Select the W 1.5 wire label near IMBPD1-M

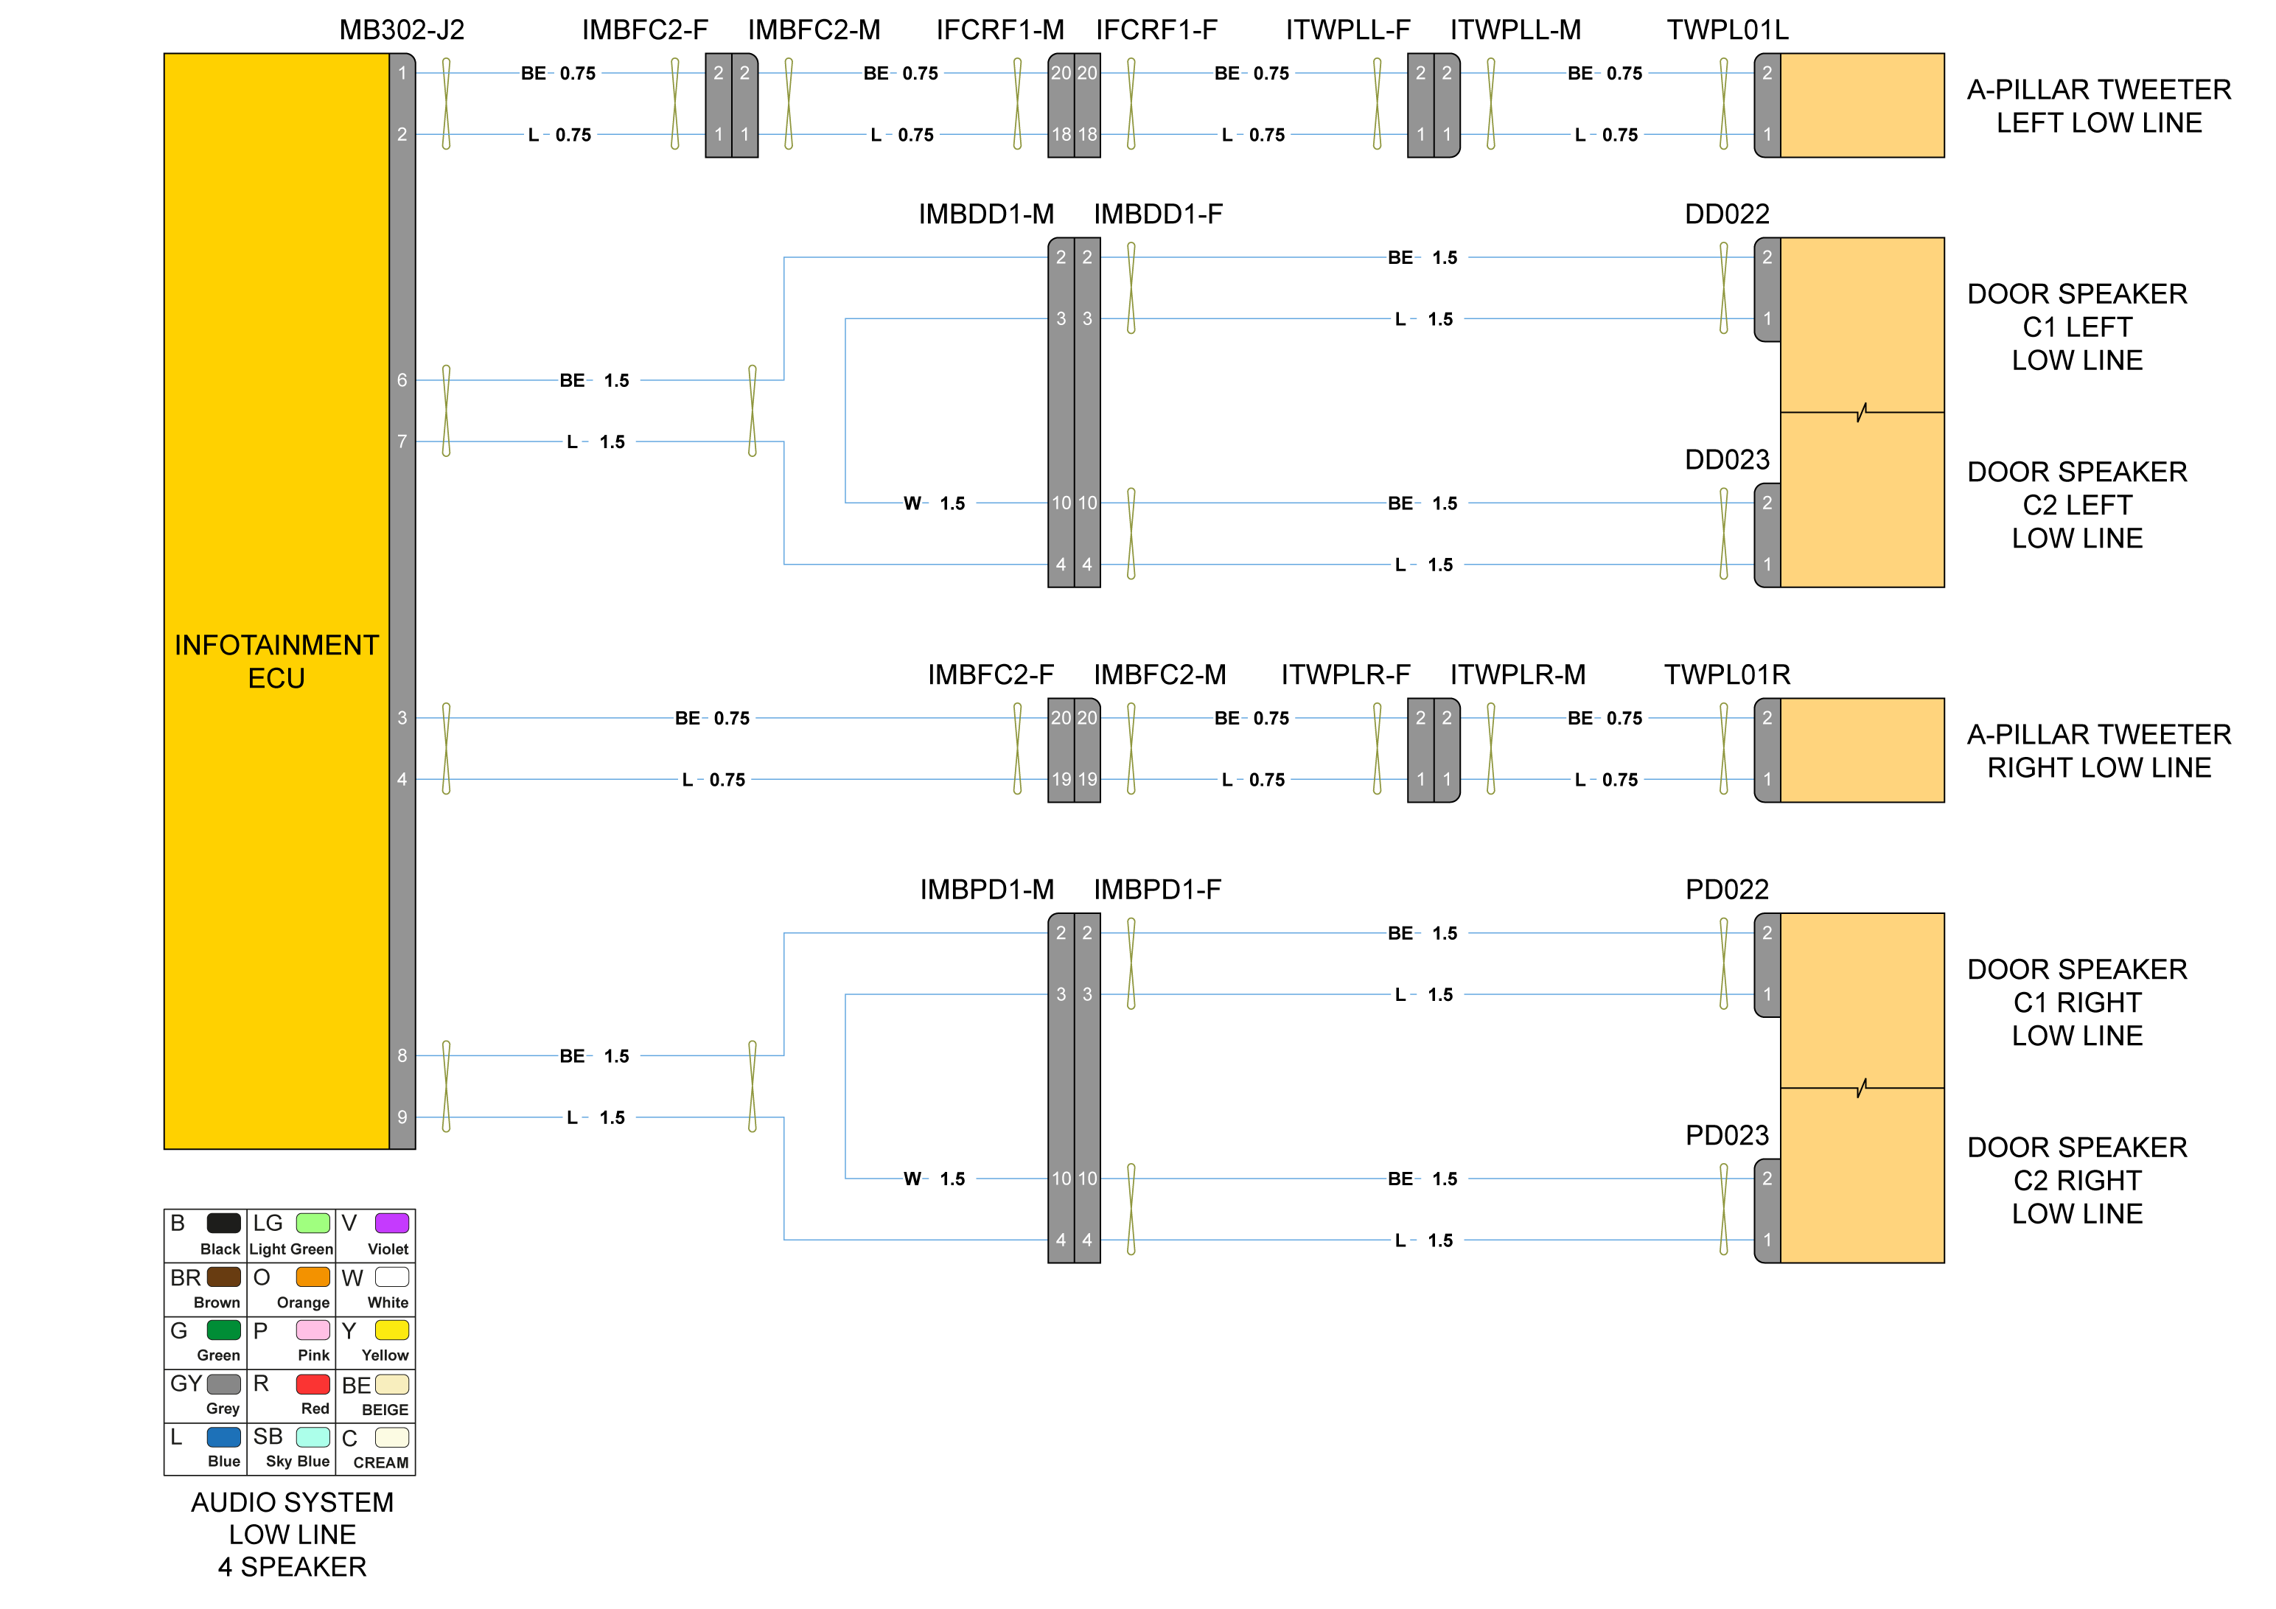pos(934,1179)
